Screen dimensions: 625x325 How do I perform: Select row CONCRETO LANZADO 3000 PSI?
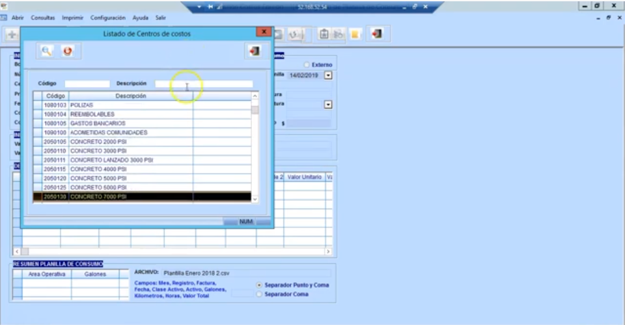pyautogui.click(x=143, y=160)
